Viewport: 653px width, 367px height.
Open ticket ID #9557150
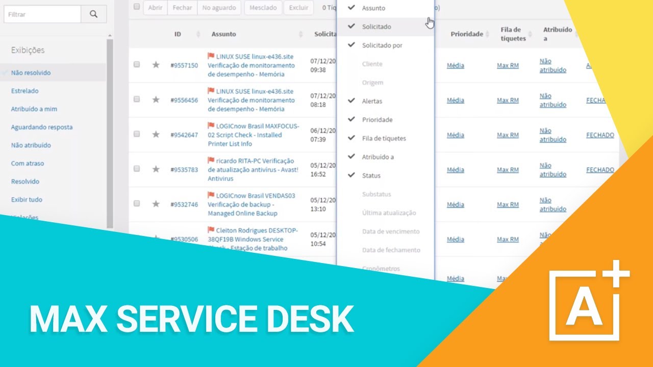(x=184, y=65)
